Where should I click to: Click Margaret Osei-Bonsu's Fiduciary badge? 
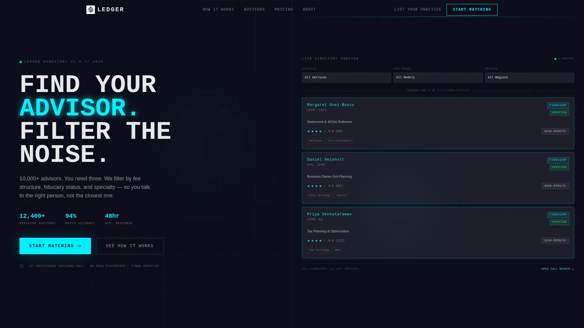[x=558, y=105]
